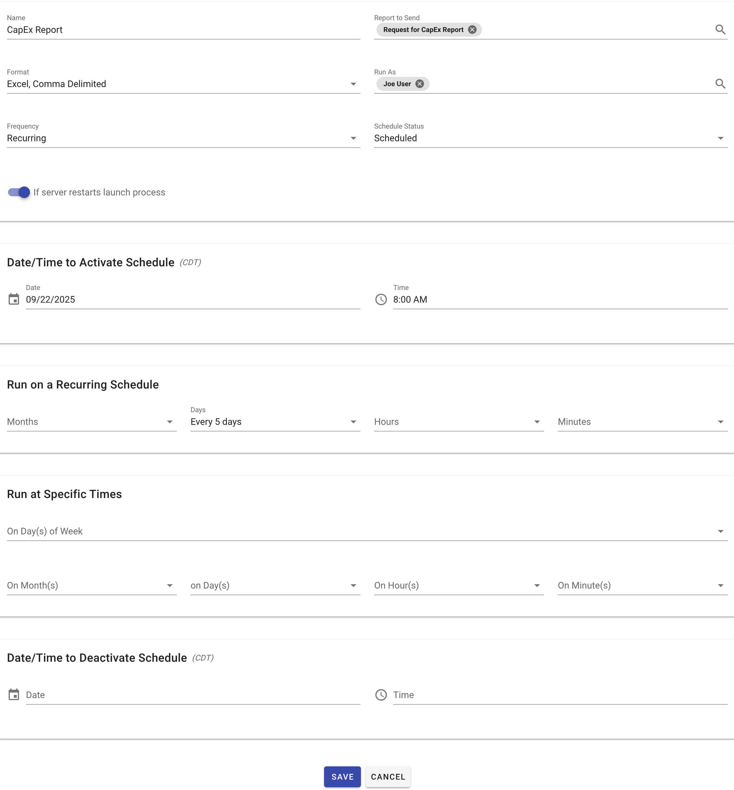Expand the recurring Hours dropdown
The height and width of the screenshot is (790, 734).
[x=458, y=422]
